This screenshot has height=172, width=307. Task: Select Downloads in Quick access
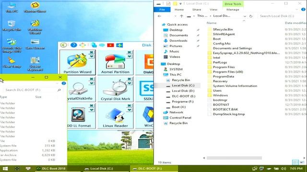click(178, 41)
